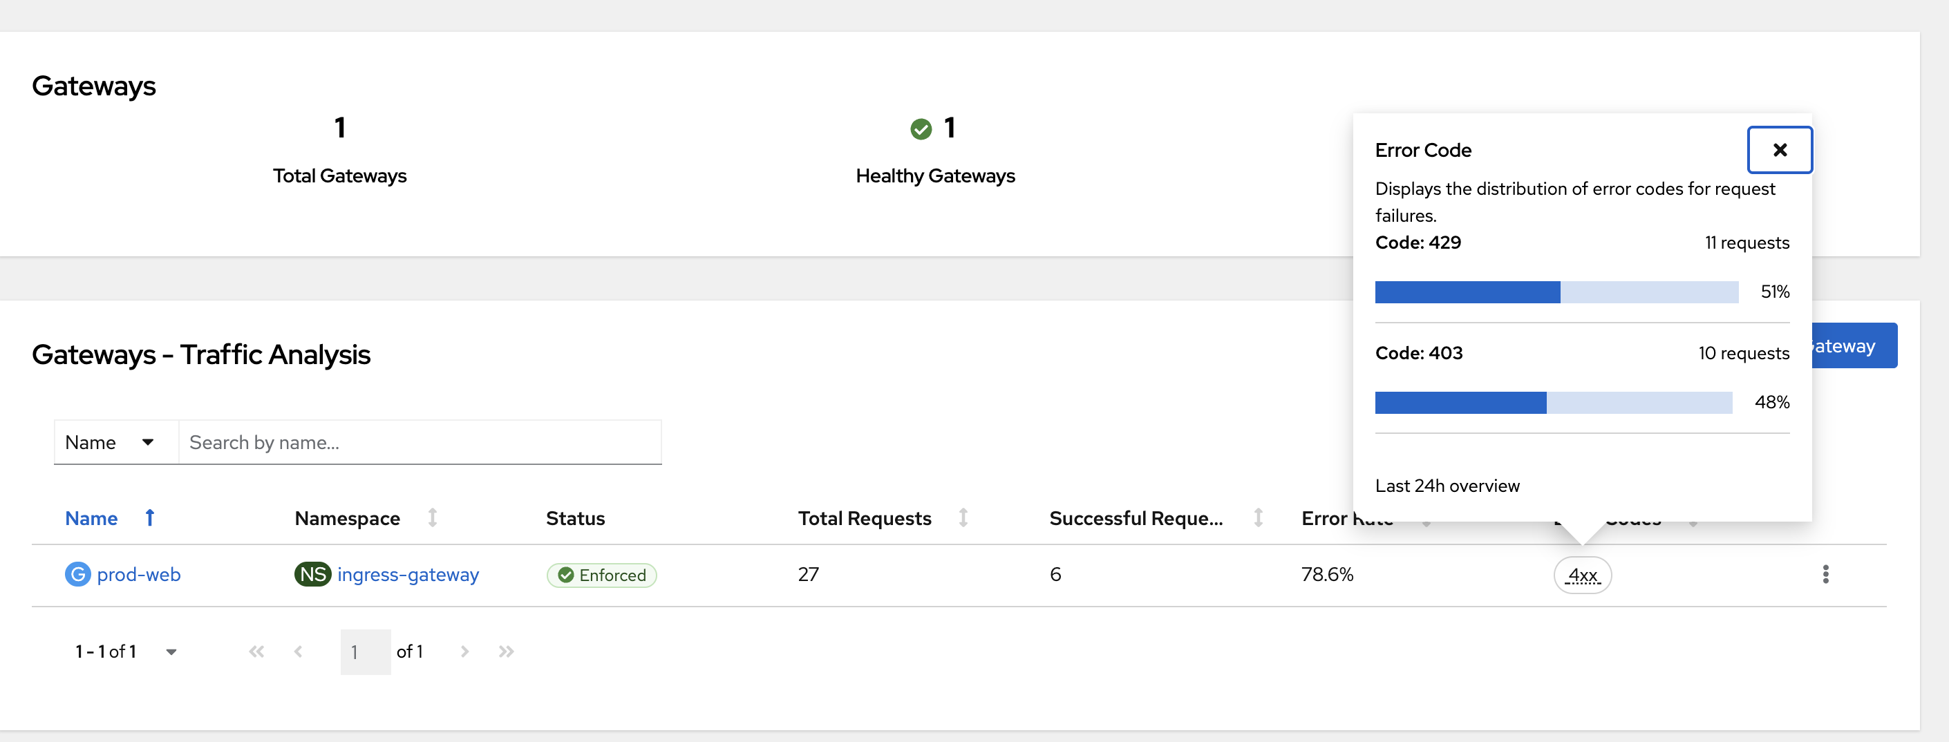Viewport: 1949px width, 742px height.
Task: Open the prod-web gateway link
Action: (138, 574)
